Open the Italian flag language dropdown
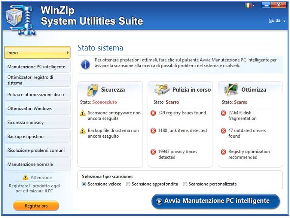This screenshot has height=218, width=290. pos(250,6)
